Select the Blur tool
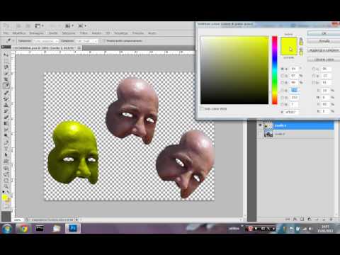The image size is (340, 255). (6, 130)
